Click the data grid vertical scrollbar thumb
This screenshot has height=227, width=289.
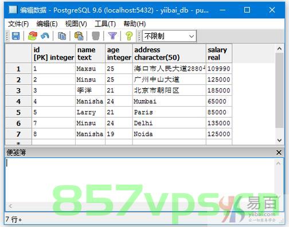pyautogui.click(x=279, y=90)
